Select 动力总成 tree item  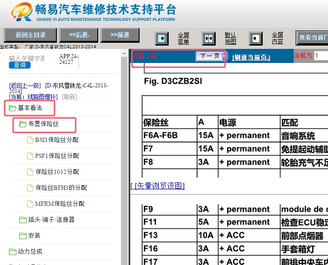30,251
